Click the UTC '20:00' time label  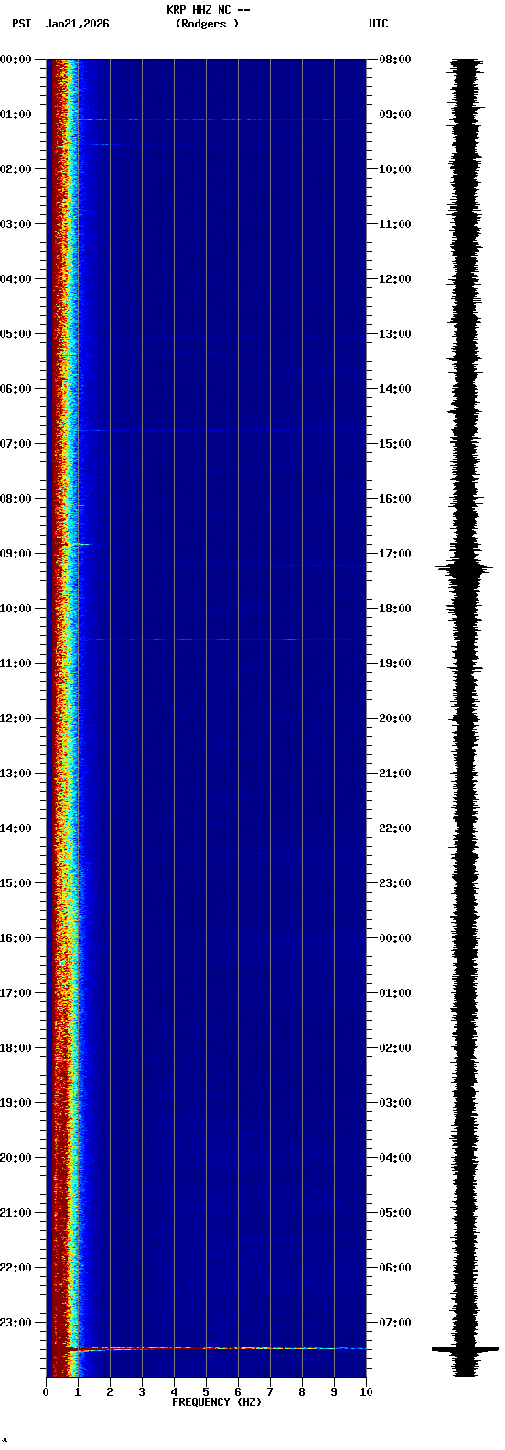tap(394, 719)
